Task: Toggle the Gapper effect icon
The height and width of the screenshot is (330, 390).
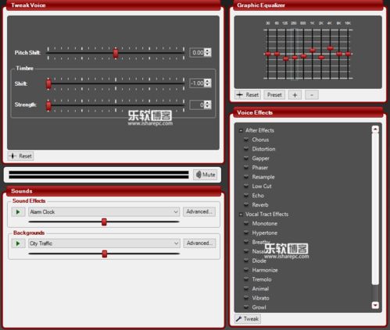Action: click(246, 158)
